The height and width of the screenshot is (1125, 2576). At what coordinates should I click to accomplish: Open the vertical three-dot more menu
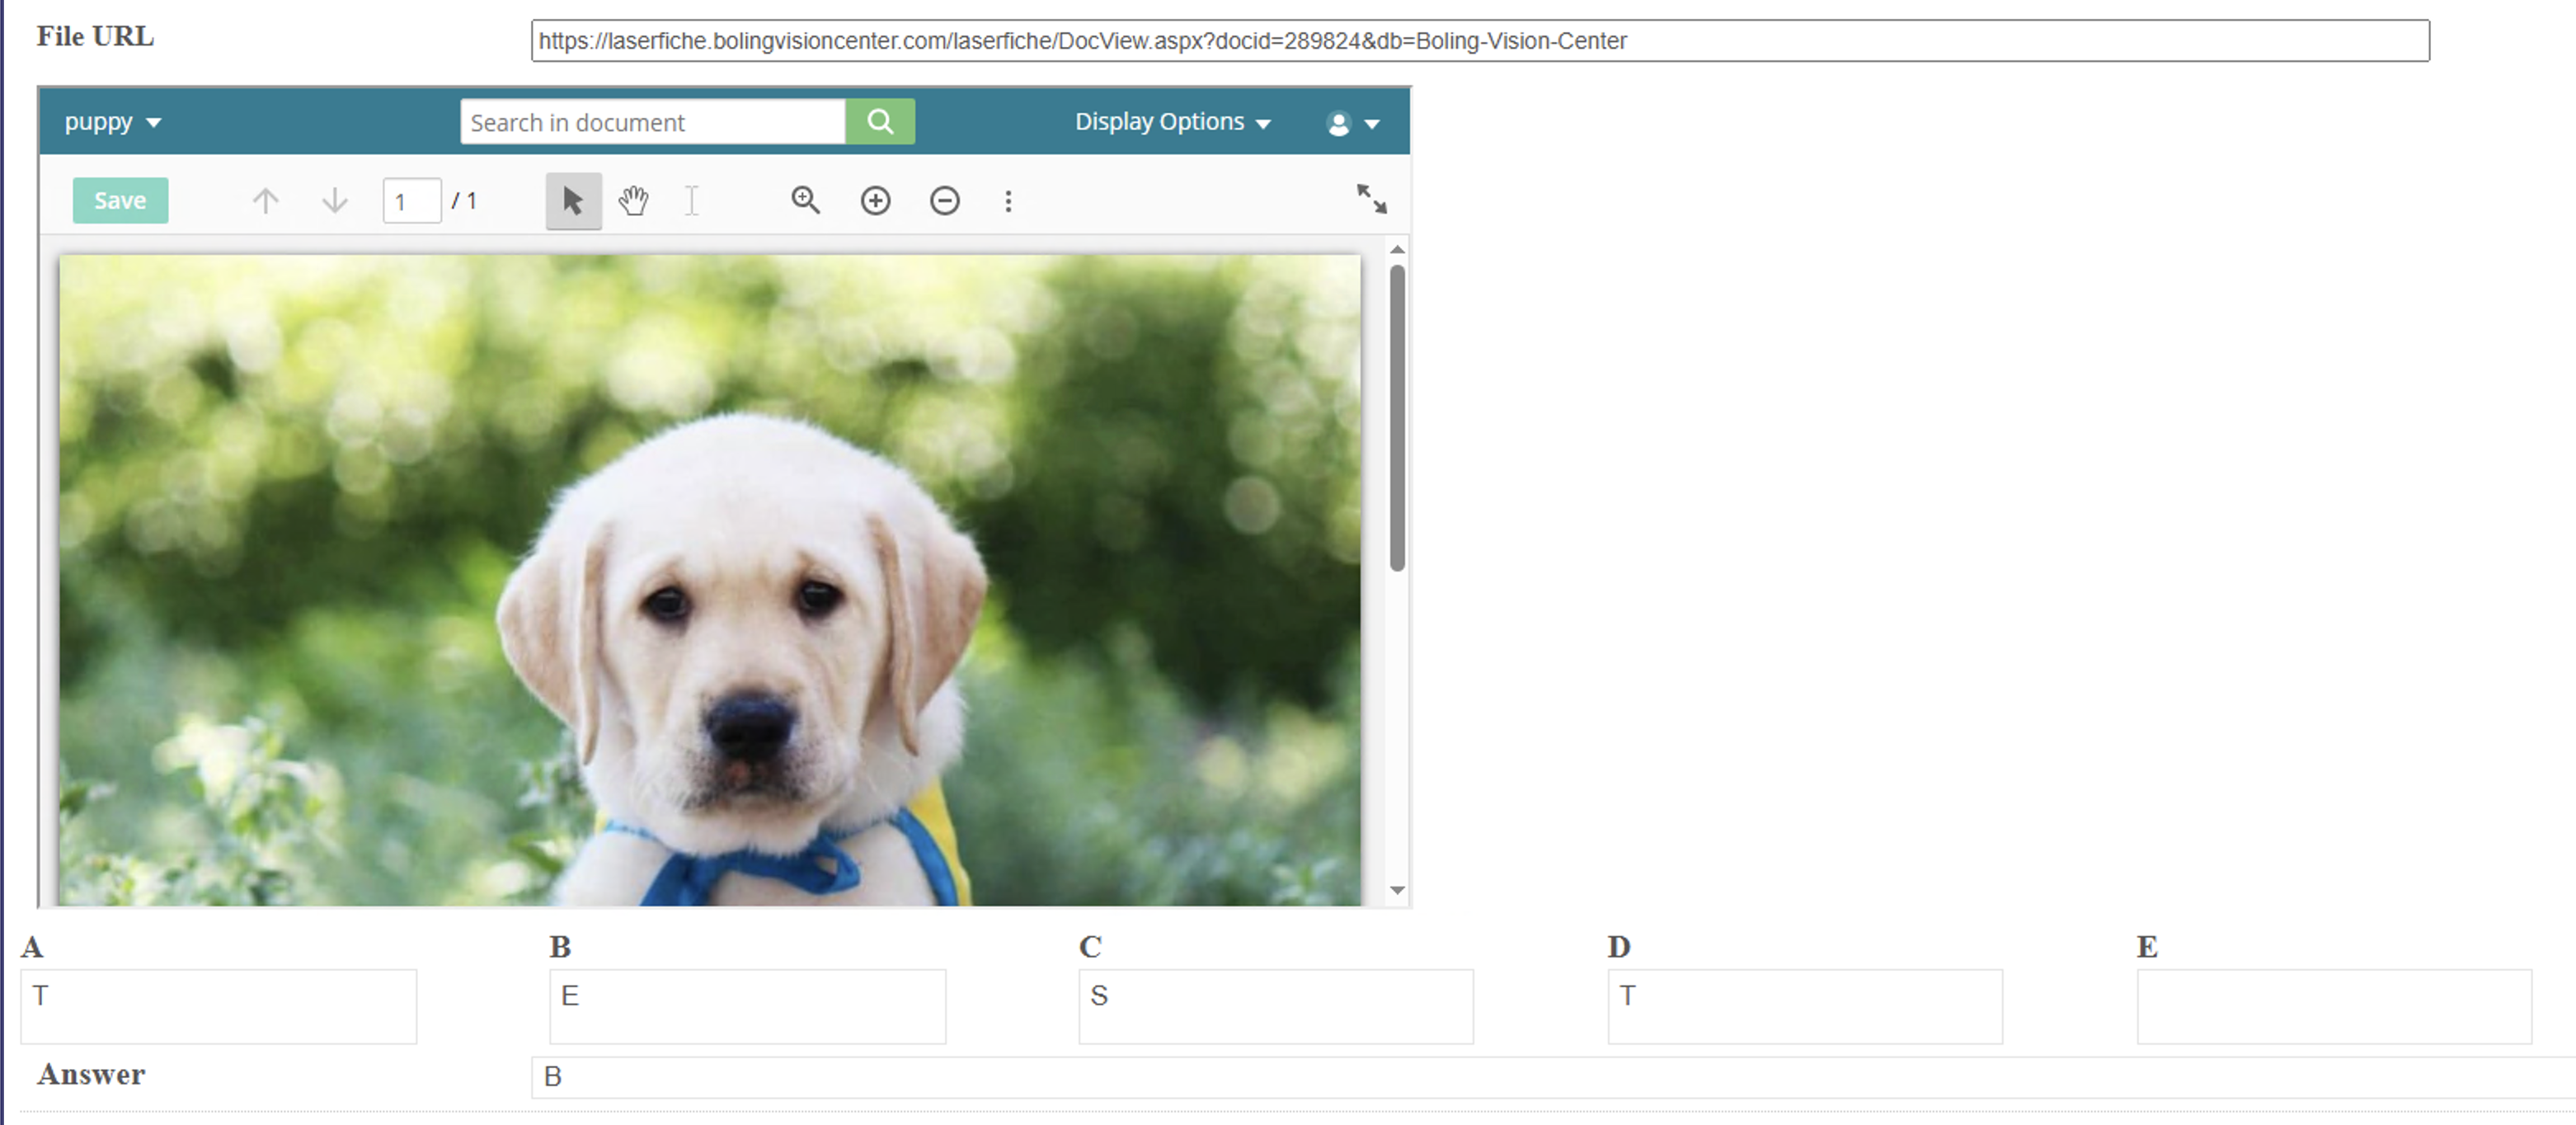coord(1008,201)
